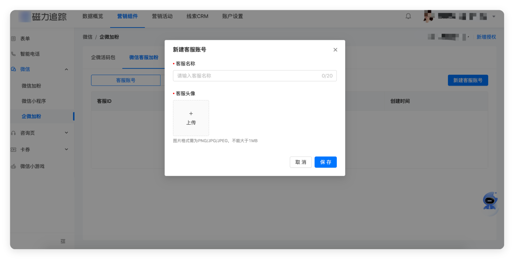The height and width of the screenshot is (259, 514).
Task: Click the 卡券 coupon icon in sidebar
Action: pos(13,149)
